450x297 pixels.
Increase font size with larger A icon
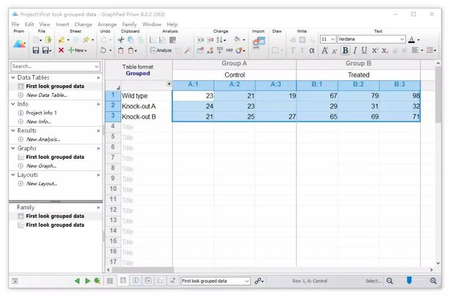tap(325, 50)
